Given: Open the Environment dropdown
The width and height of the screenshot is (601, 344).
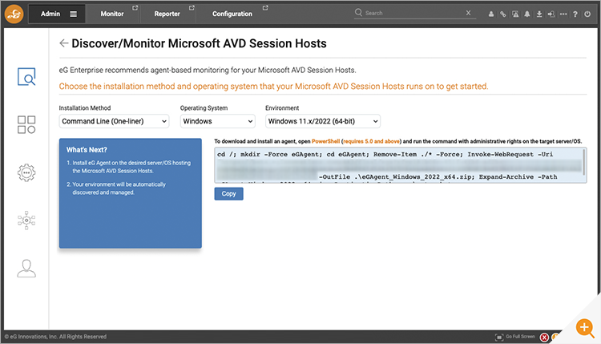Looking at the screenshot, I should 323,121.
